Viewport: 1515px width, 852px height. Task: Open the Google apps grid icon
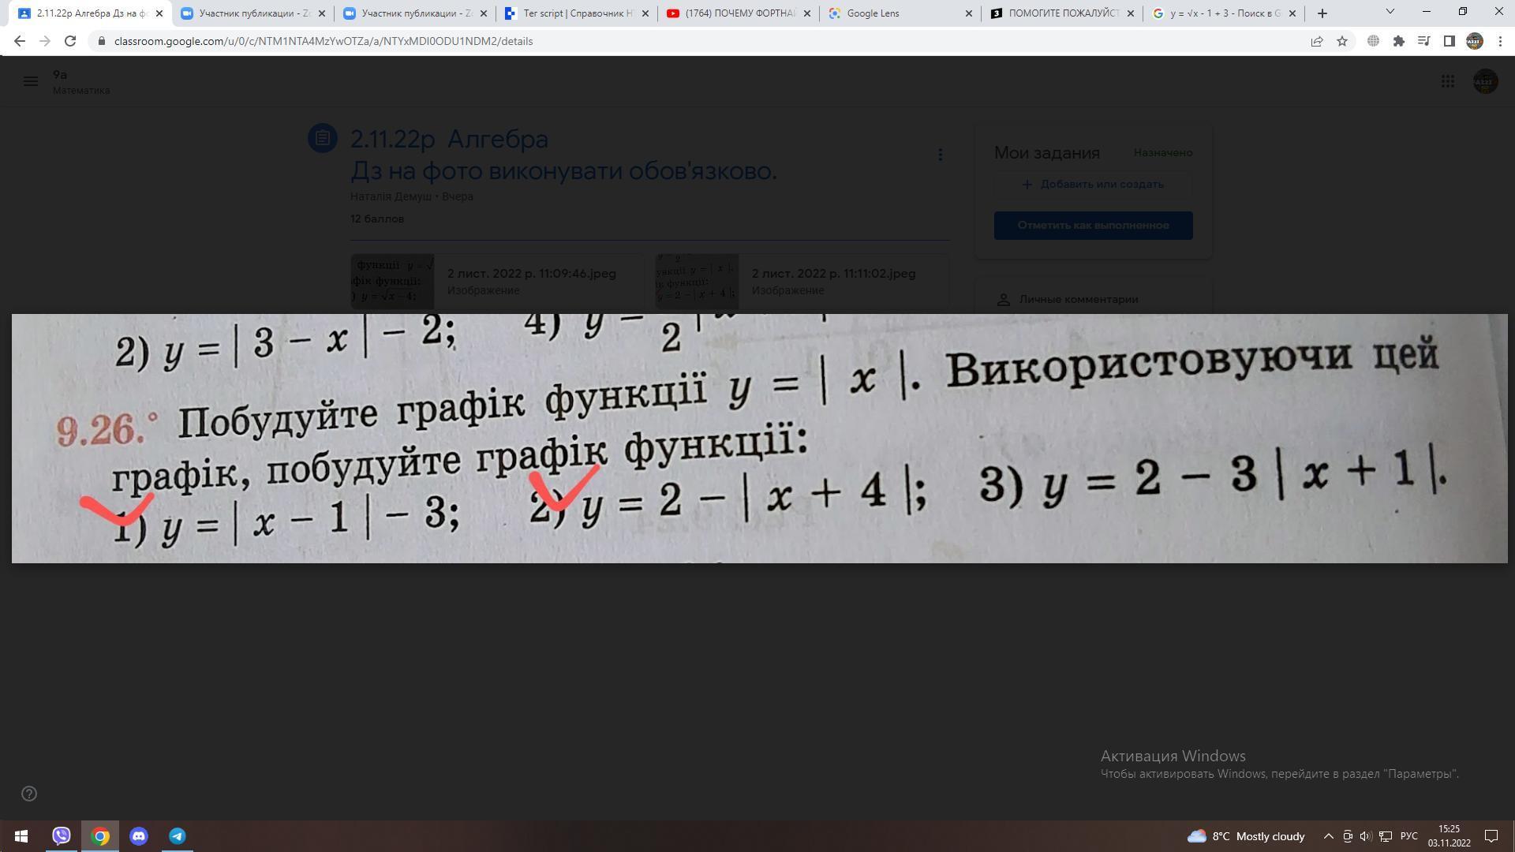pos(1447,81)
